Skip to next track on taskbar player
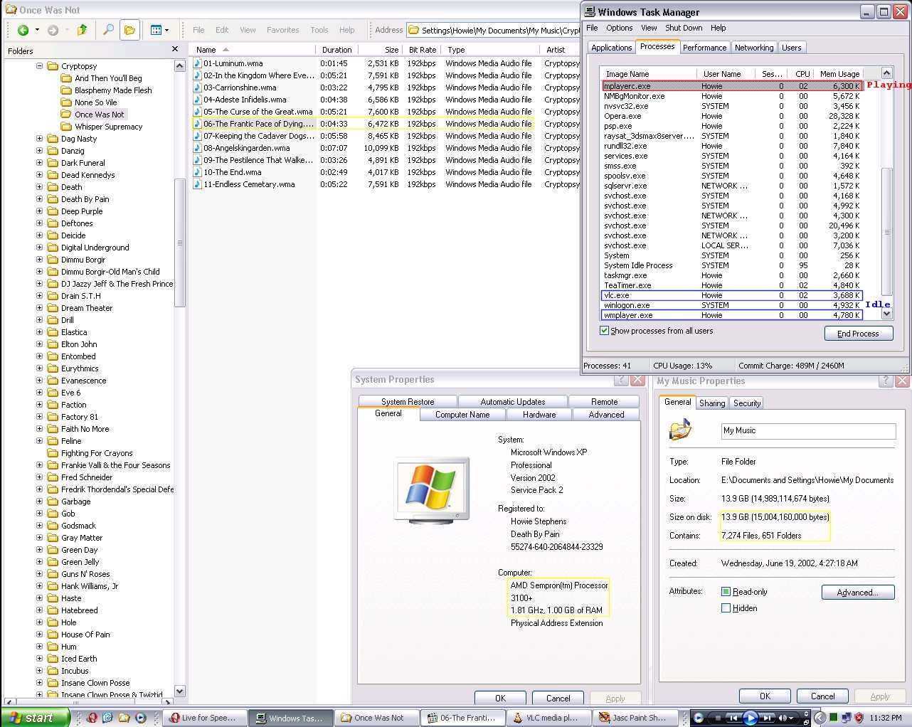This screenshot has height=727, width=912. (767, 718)
